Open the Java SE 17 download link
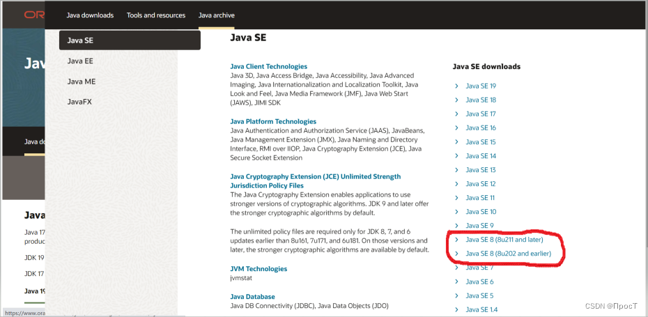Image resolution: width=648 pixels, height=317 pixels. (481, 114)
